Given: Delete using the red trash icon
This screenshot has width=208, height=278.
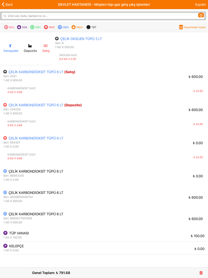Looking at the screenshot, I should tap(201, 273).
